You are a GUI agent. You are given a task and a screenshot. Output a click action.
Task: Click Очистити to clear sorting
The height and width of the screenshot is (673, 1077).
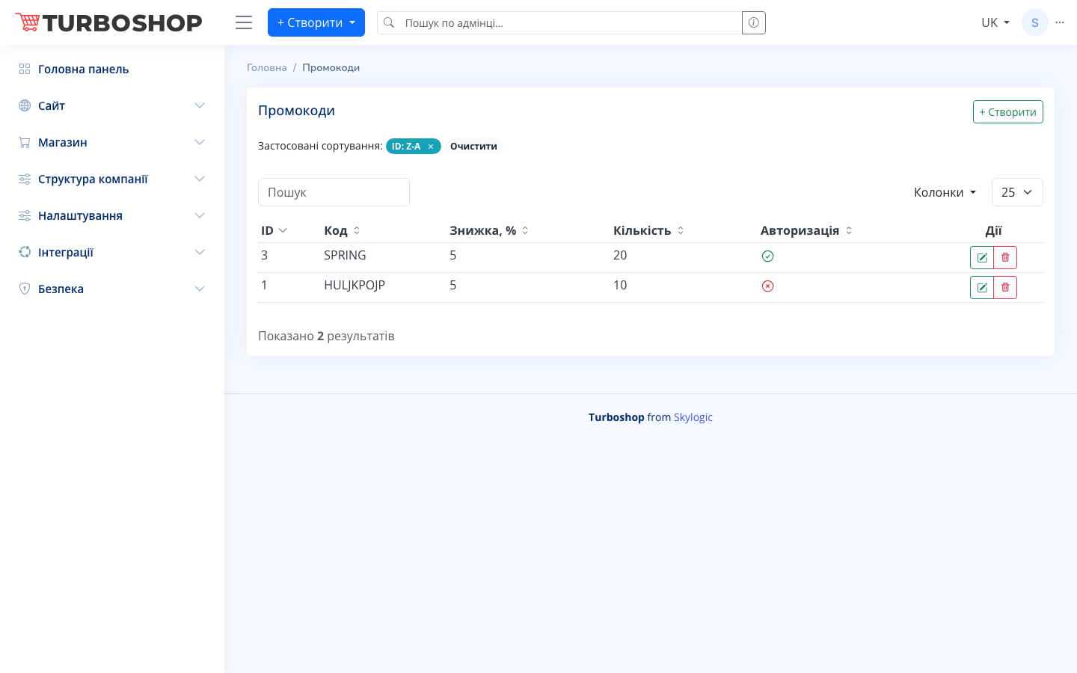point(473,147)
